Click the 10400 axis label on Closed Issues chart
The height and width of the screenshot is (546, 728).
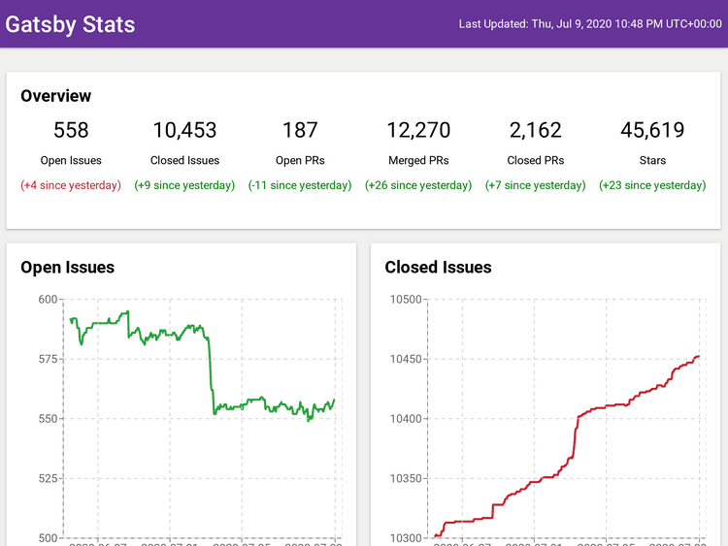(406, 418)
